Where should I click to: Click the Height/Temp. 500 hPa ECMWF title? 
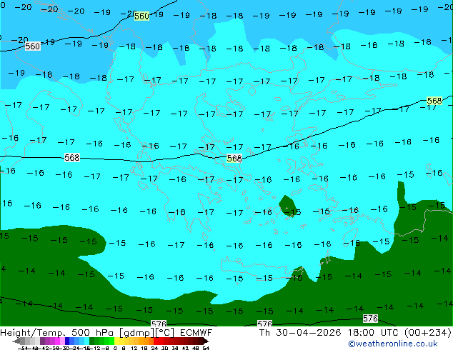click(x=106, y=333)
